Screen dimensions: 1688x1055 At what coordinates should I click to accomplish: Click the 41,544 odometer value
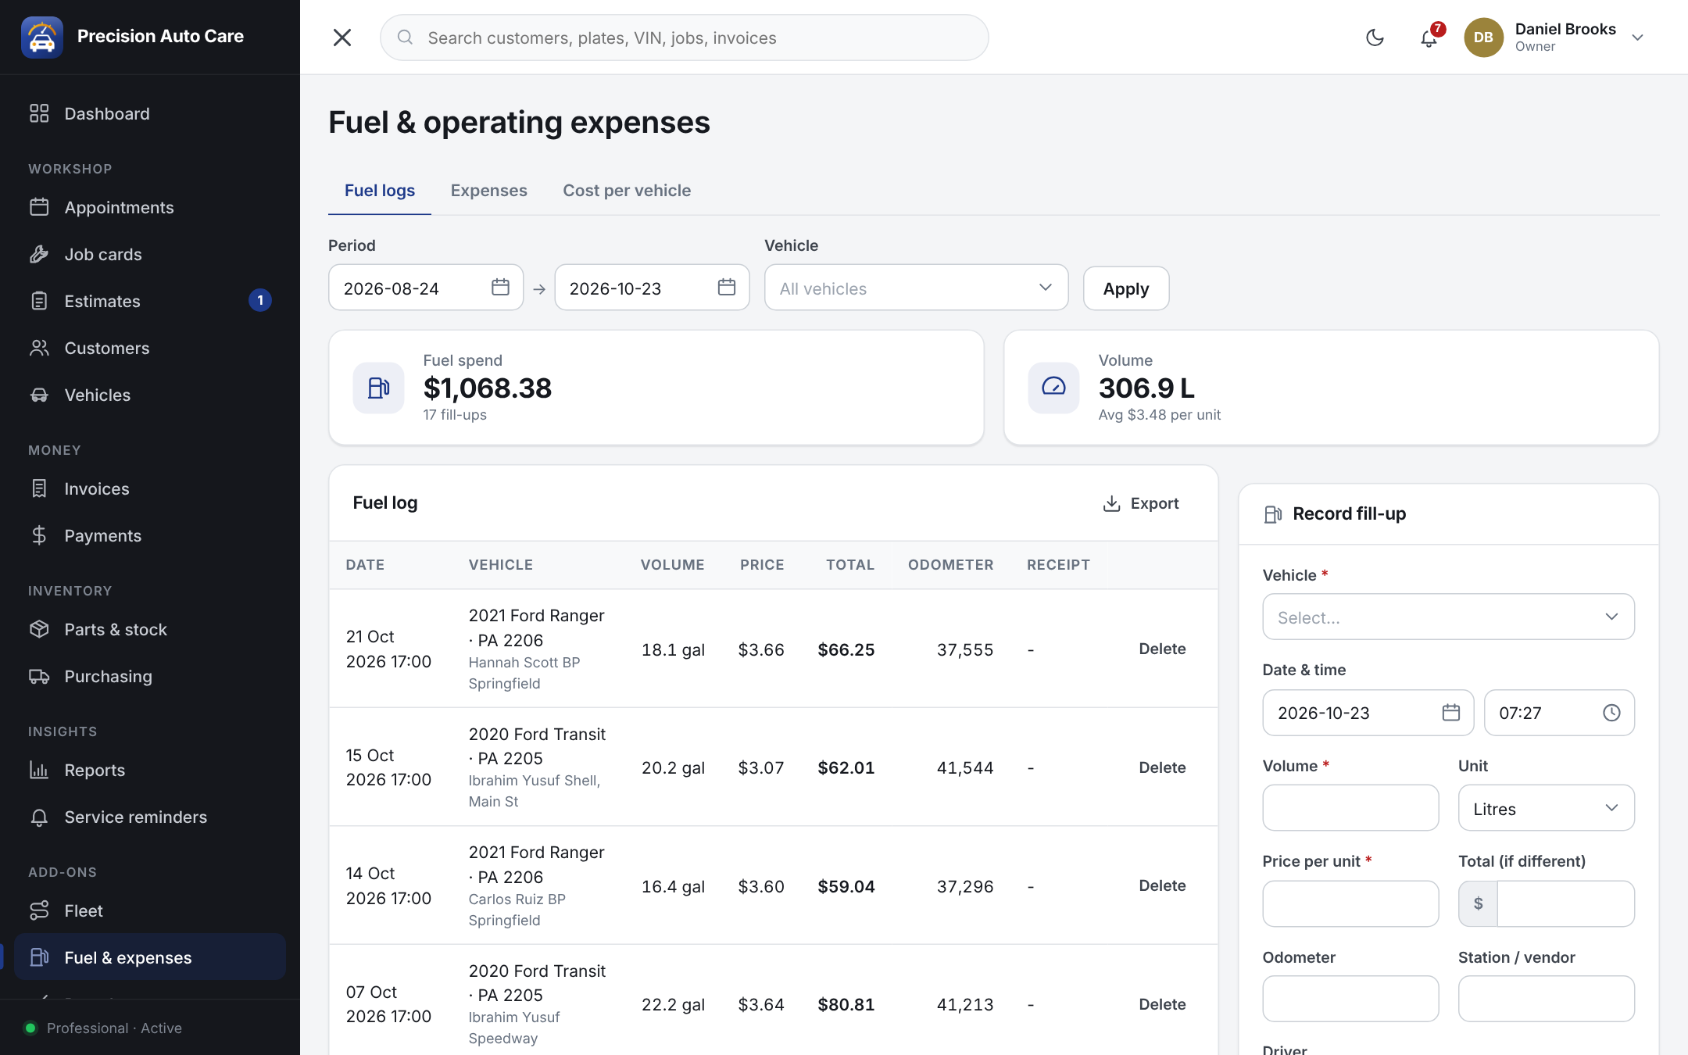[965, 767]
